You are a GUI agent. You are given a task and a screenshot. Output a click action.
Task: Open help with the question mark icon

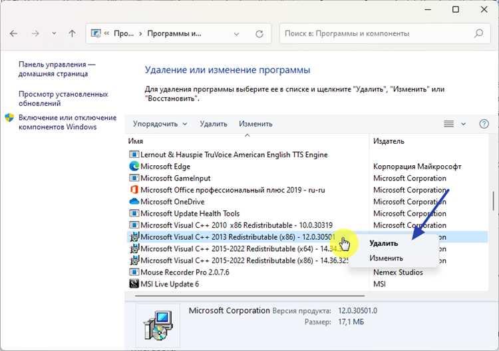pyautogui.click(x=484, y=124)
